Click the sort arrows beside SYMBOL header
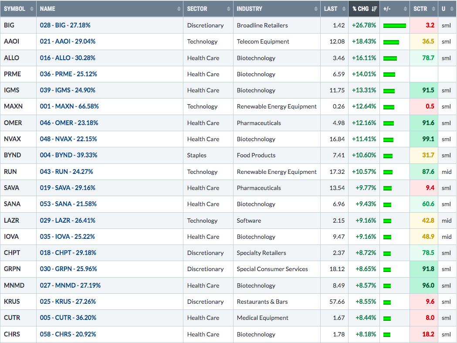Viewport: 457px width, 343px height. 32,9
